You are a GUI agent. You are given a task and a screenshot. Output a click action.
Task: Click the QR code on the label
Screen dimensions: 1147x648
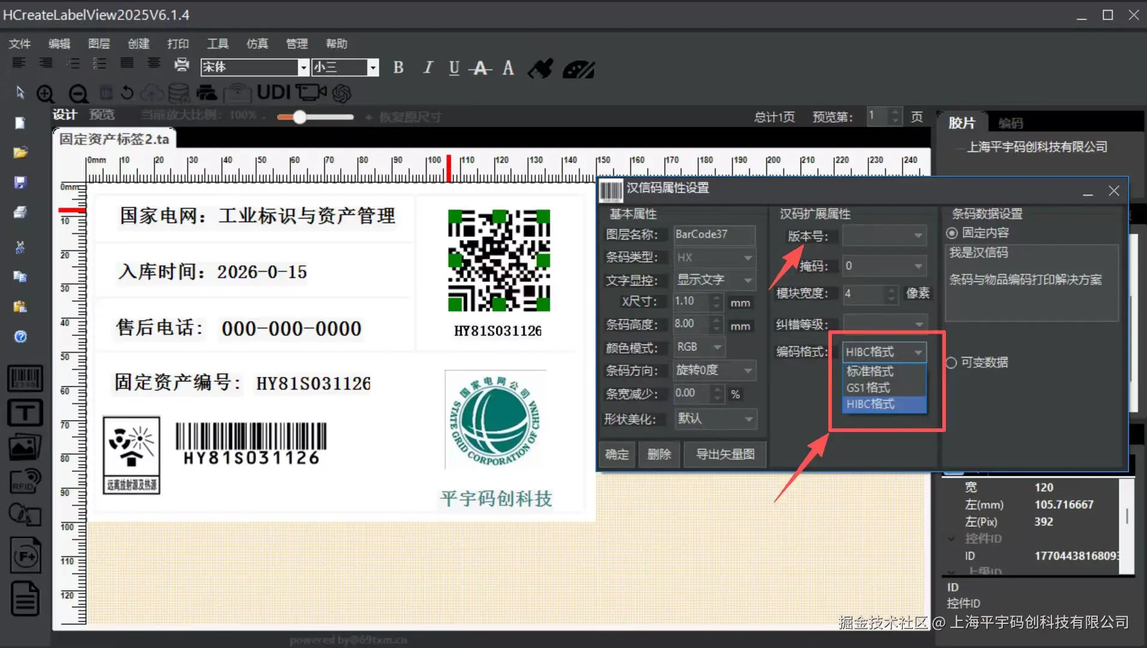(499, 260)
